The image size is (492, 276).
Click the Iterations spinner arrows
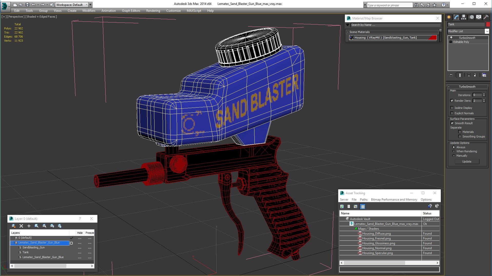click(x=484, y=95)
